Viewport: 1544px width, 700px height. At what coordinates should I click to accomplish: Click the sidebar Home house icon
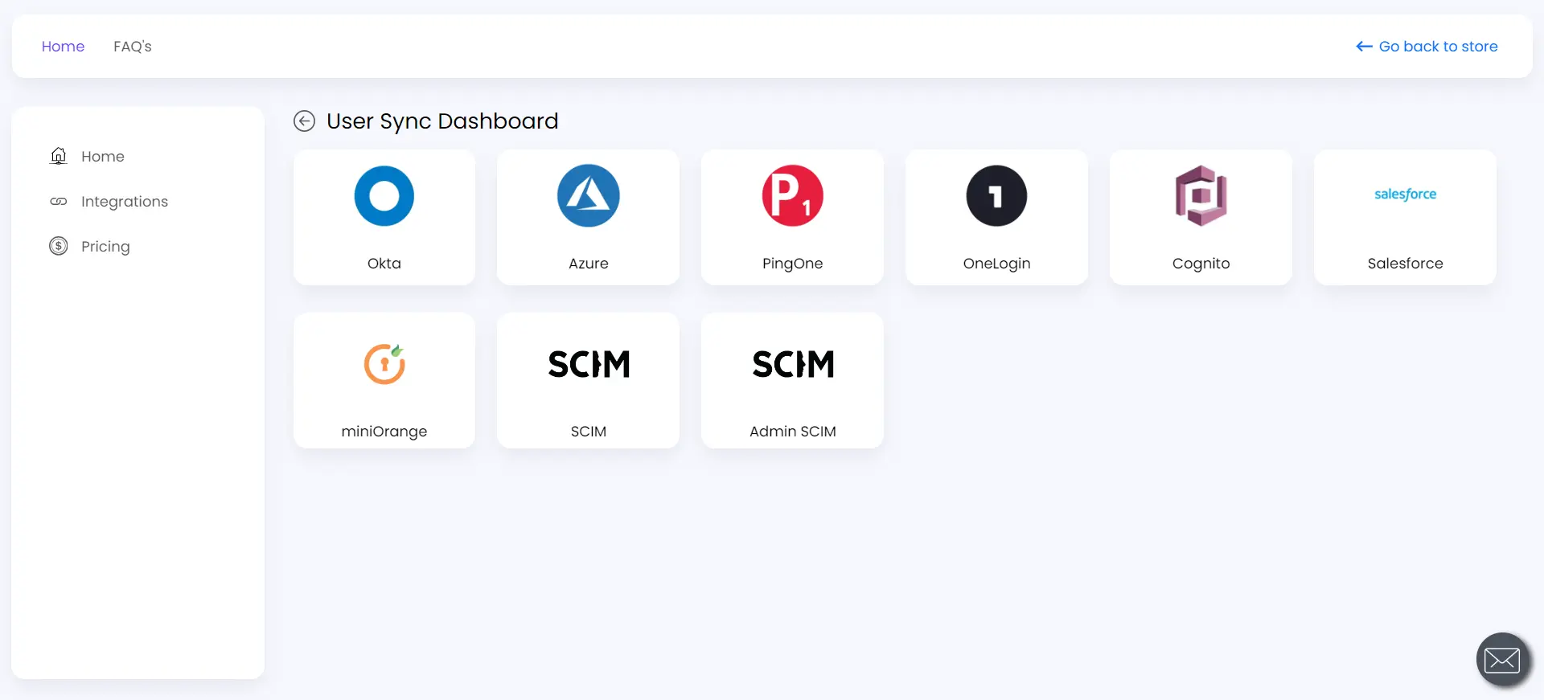pyautogui.click(x=59, y=156)
